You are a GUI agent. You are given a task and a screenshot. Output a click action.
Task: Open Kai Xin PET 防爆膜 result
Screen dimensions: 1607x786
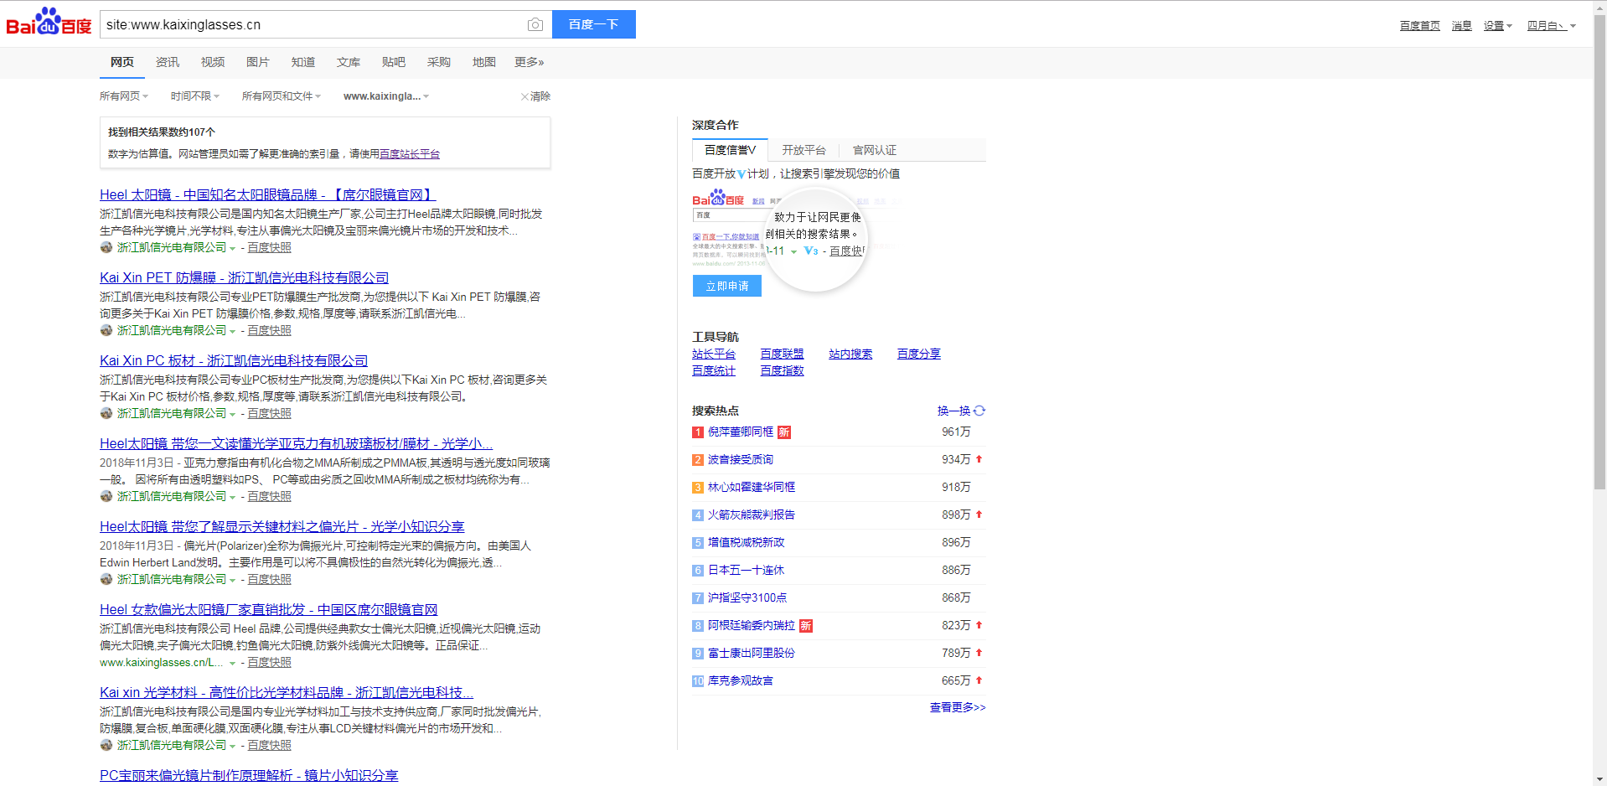click(x=245, y=277)
